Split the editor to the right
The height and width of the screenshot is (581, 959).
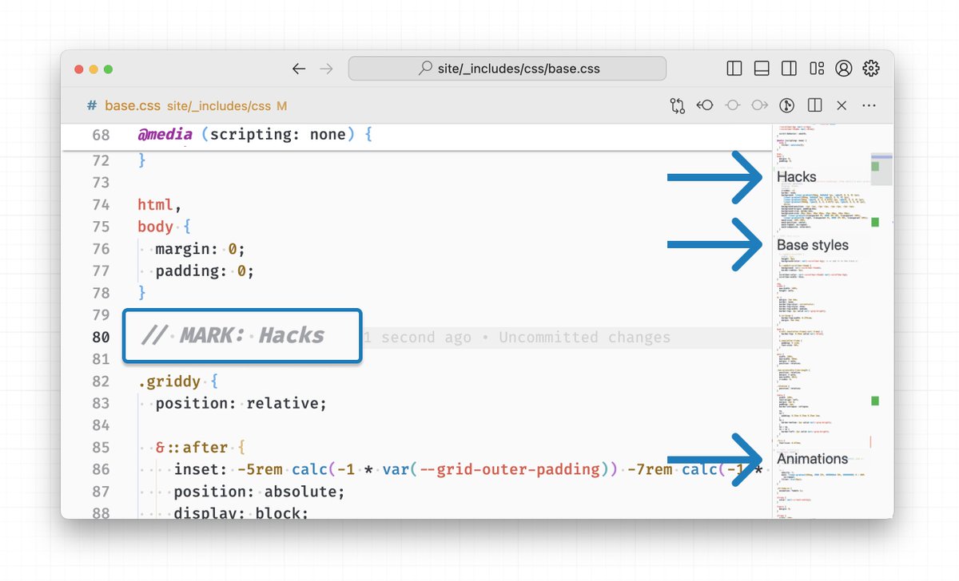coord(815,105)
